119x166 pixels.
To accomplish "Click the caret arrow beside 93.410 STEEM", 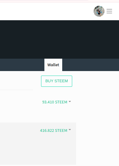I will pos(70,102).
